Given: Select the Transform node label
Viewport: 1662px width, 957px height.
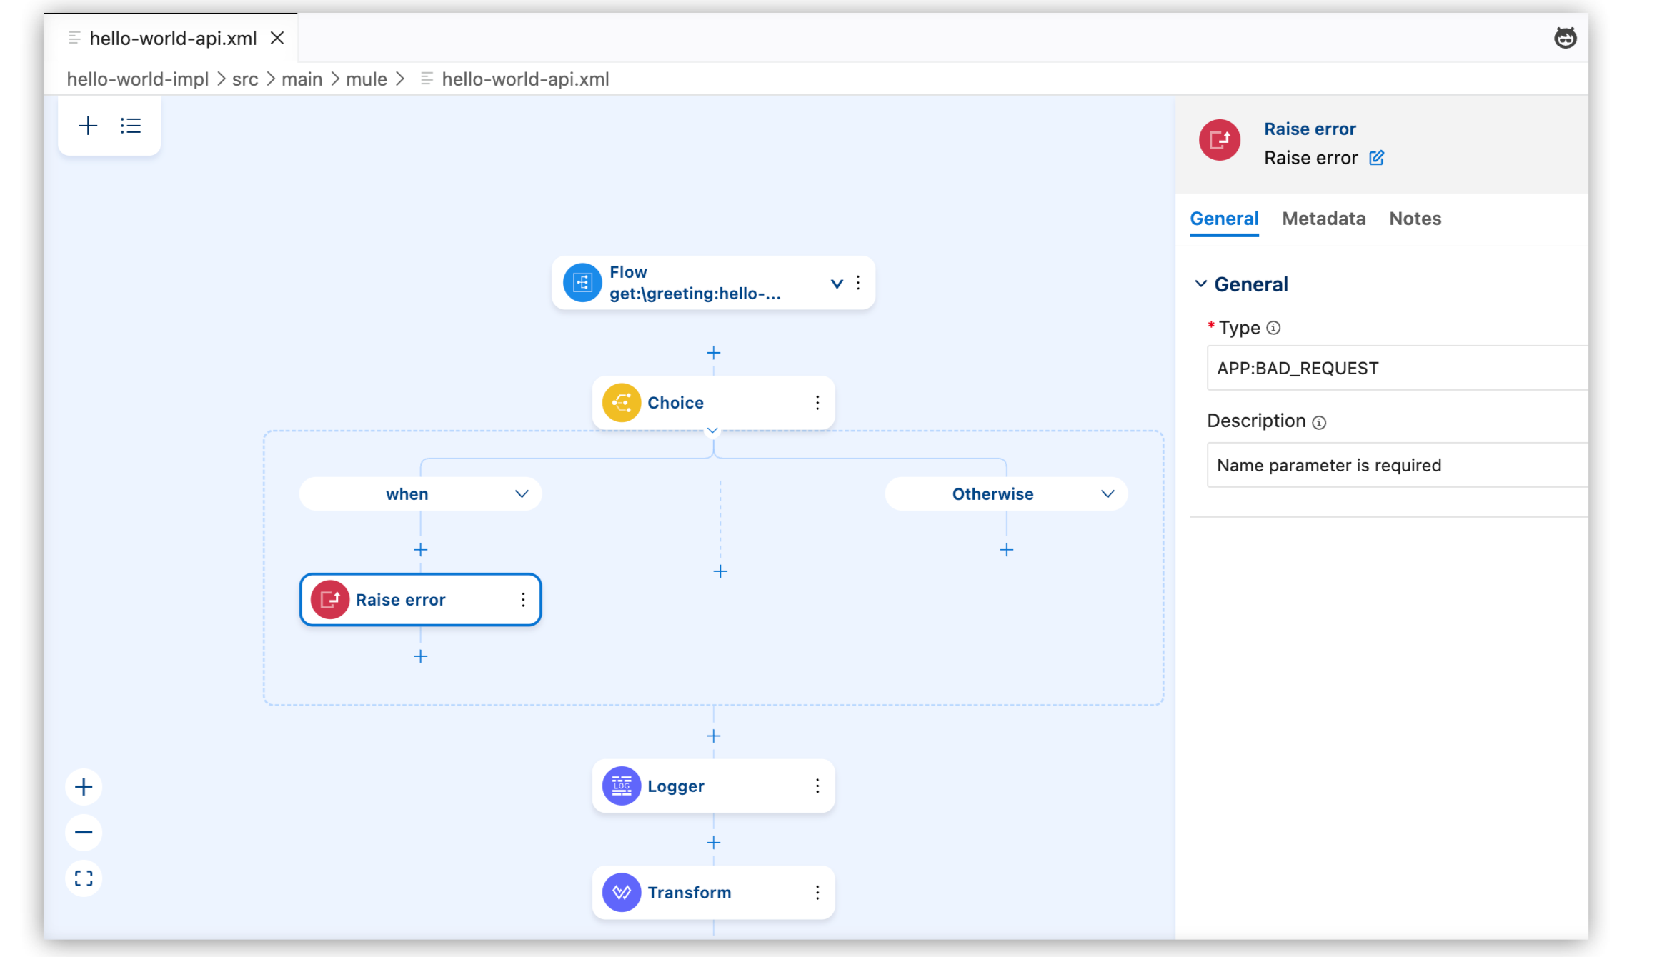Looking at the screenshot, I should pyautogui.click(x=690, y=893).
